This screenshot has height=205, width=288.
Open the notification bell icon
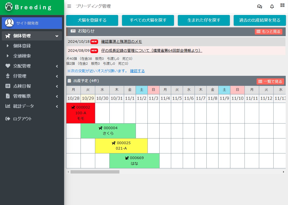(x=272, y=6)
